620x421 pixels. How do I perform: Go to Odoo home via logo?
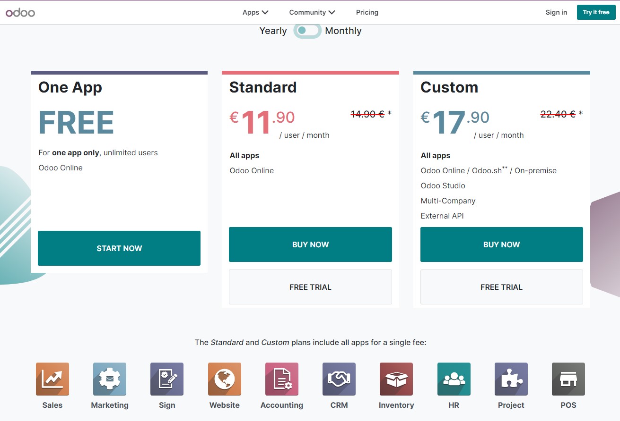click(20, 13)
